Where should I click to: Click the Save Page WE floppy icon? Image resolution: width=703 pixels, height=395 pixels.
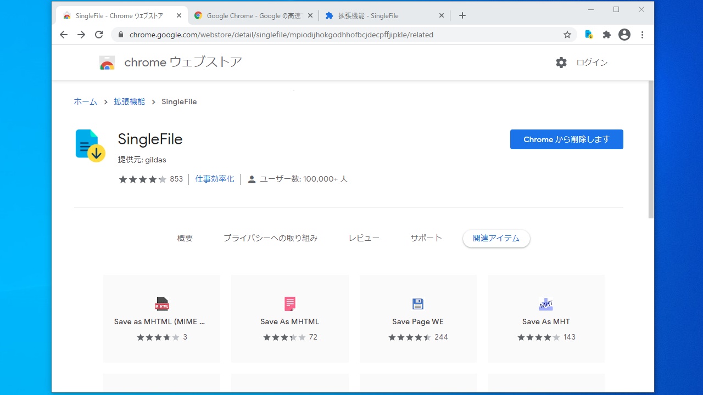click(x=418, y=304)
